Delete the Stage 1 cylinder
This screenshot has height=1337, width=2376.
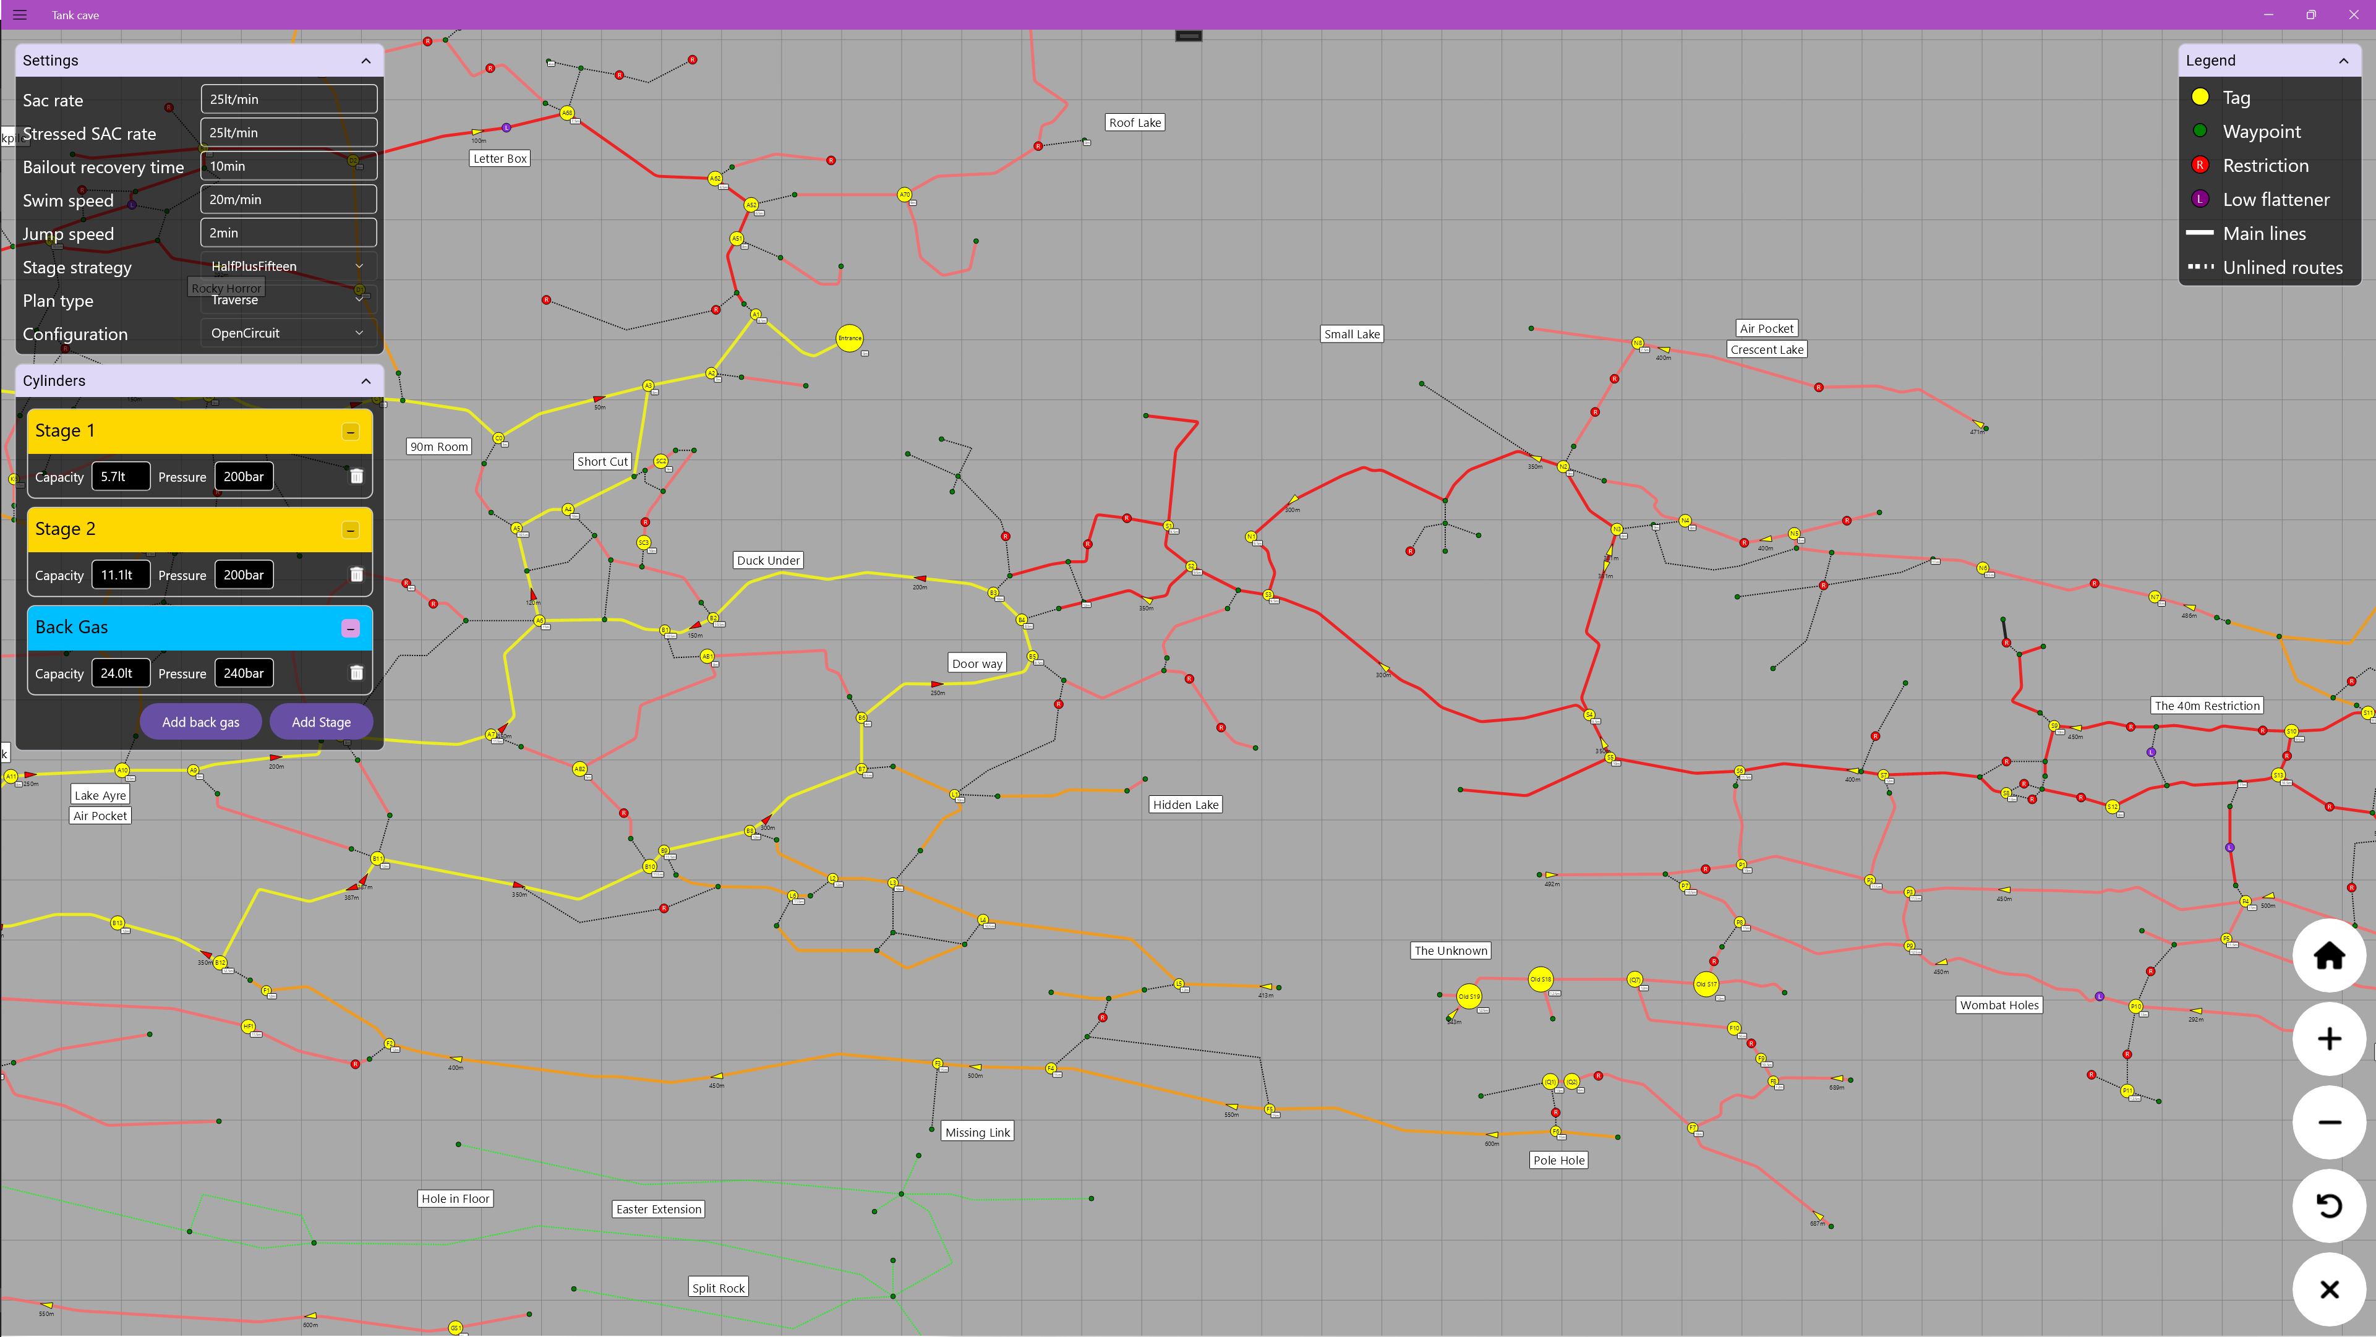357,477
